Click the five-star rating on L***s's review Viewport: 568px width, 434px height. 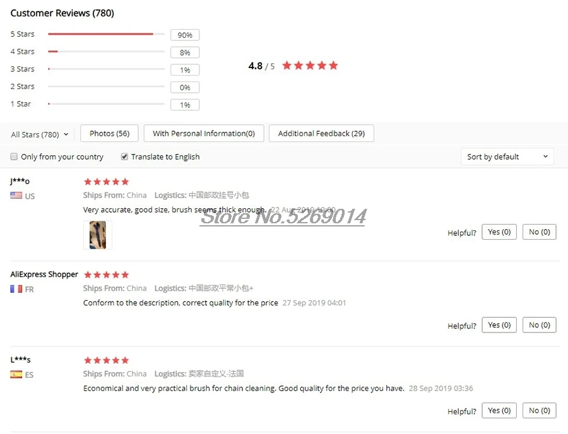point(106,360)
